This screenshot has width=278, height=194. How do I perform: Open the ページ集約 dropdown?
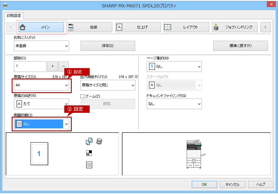(174, 67)
